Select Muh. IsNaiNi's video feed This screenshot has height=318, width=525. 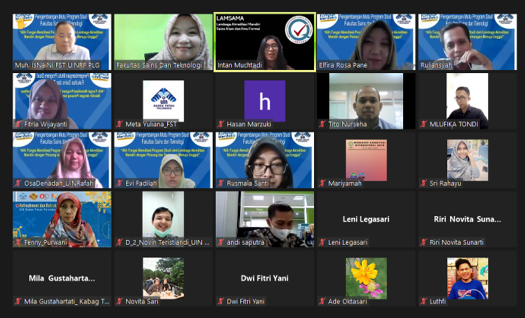62,42
